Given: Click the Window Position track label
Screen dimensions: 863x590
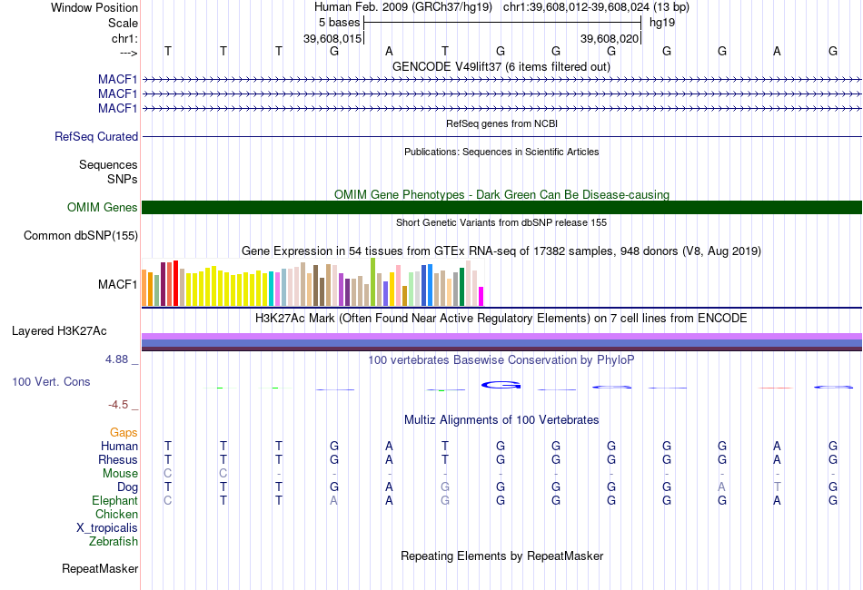Looking at the screenshot, I should pyautogui.click(x=94, y=7).
